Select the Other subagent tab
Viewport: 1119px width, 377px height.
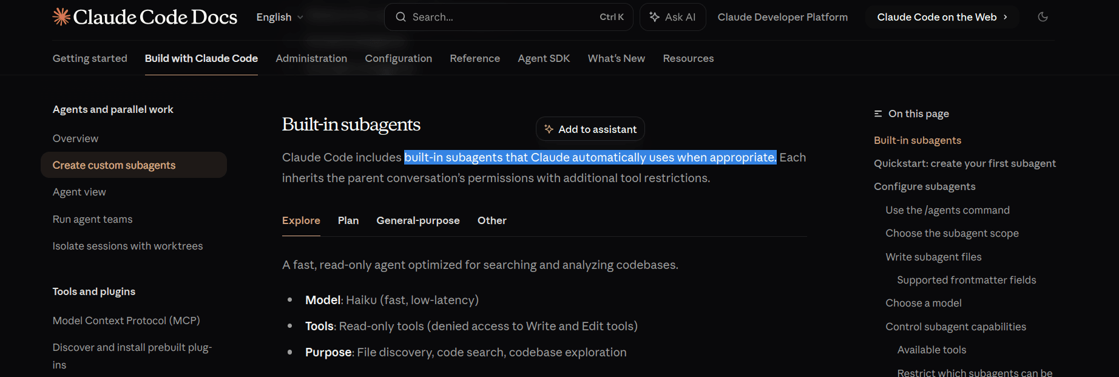click(492, 220)
